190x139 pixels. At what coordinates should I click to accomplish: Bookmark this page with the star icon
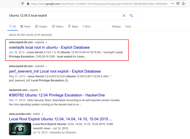[x=183, y=4]
